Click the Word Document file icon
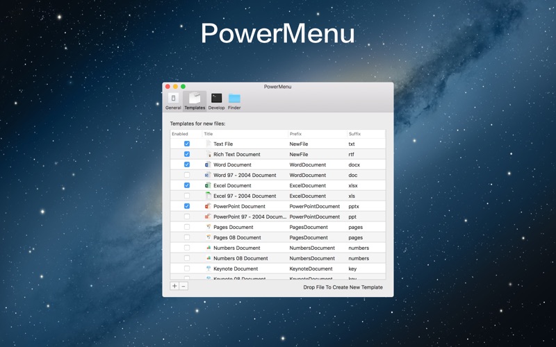 pyautogui.click(x=208, y=164)
